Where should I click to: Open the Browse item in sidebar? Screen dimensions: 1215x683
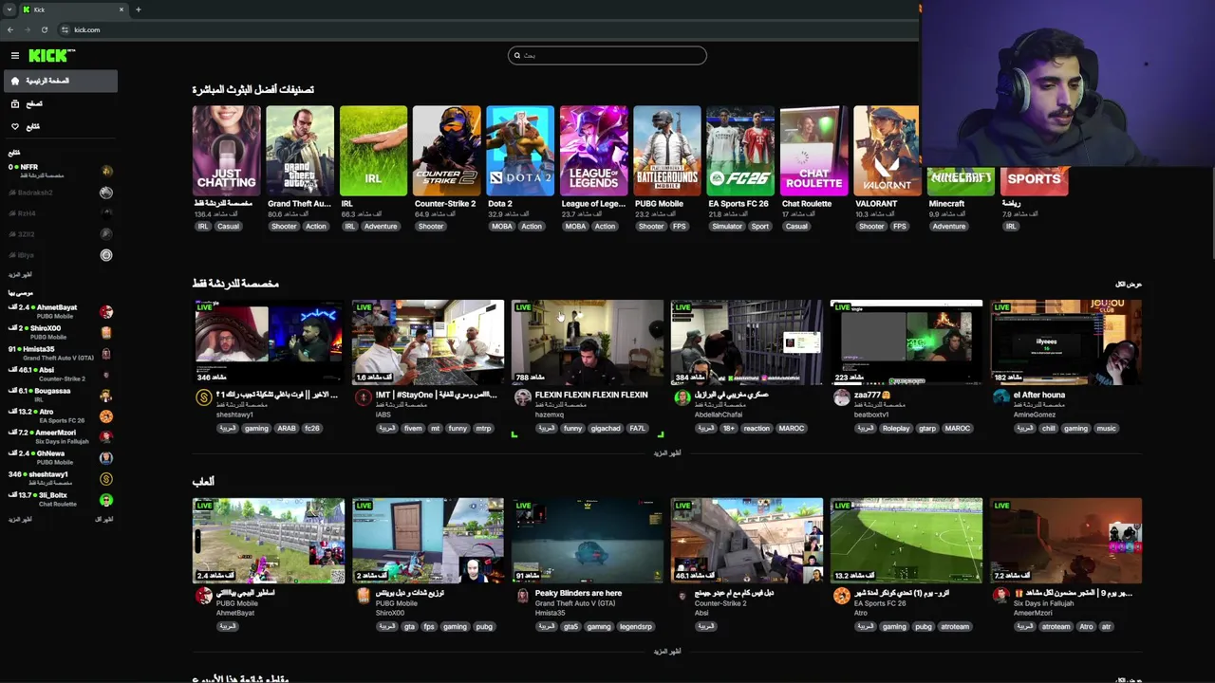click(x=60, y=103)
